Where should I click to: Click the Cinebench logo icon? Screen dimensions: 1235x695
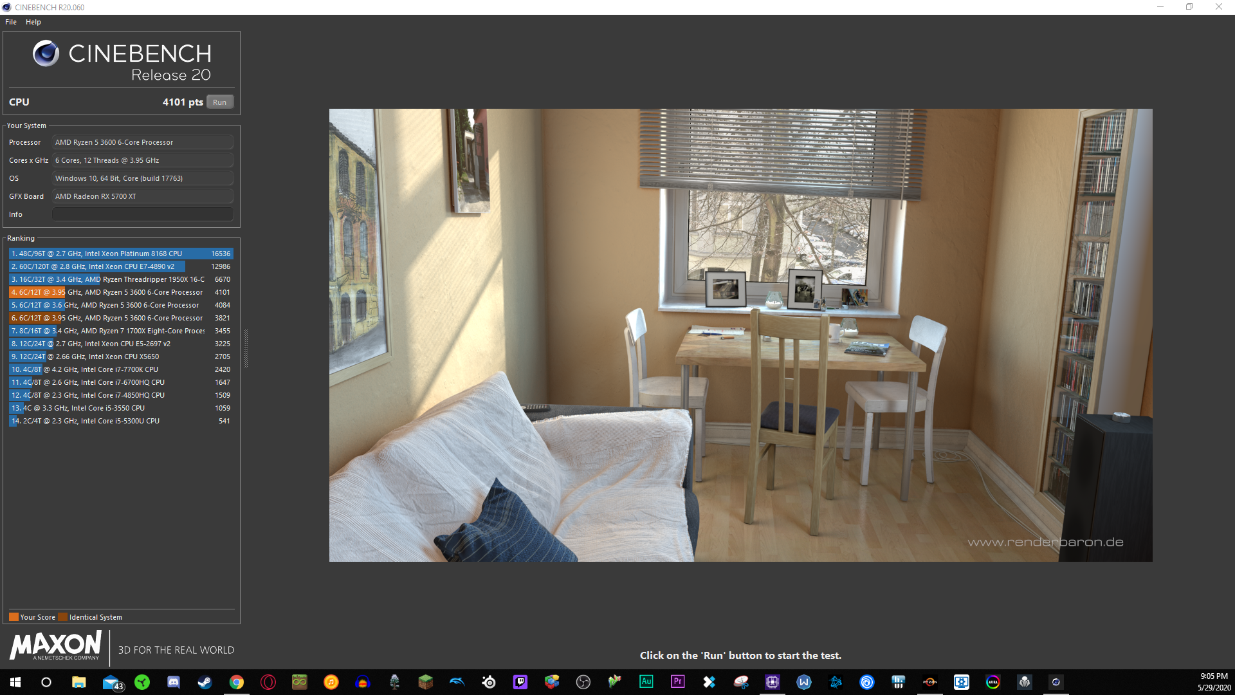click(x=46, y=53)
